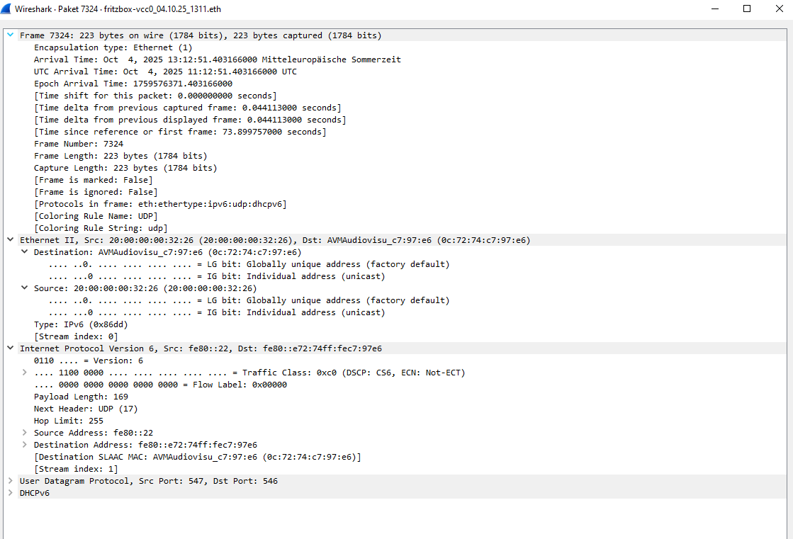Maximize the packet details window
Image resolution: width=793 pixels, height=539 pixels.
pos(747,8)
